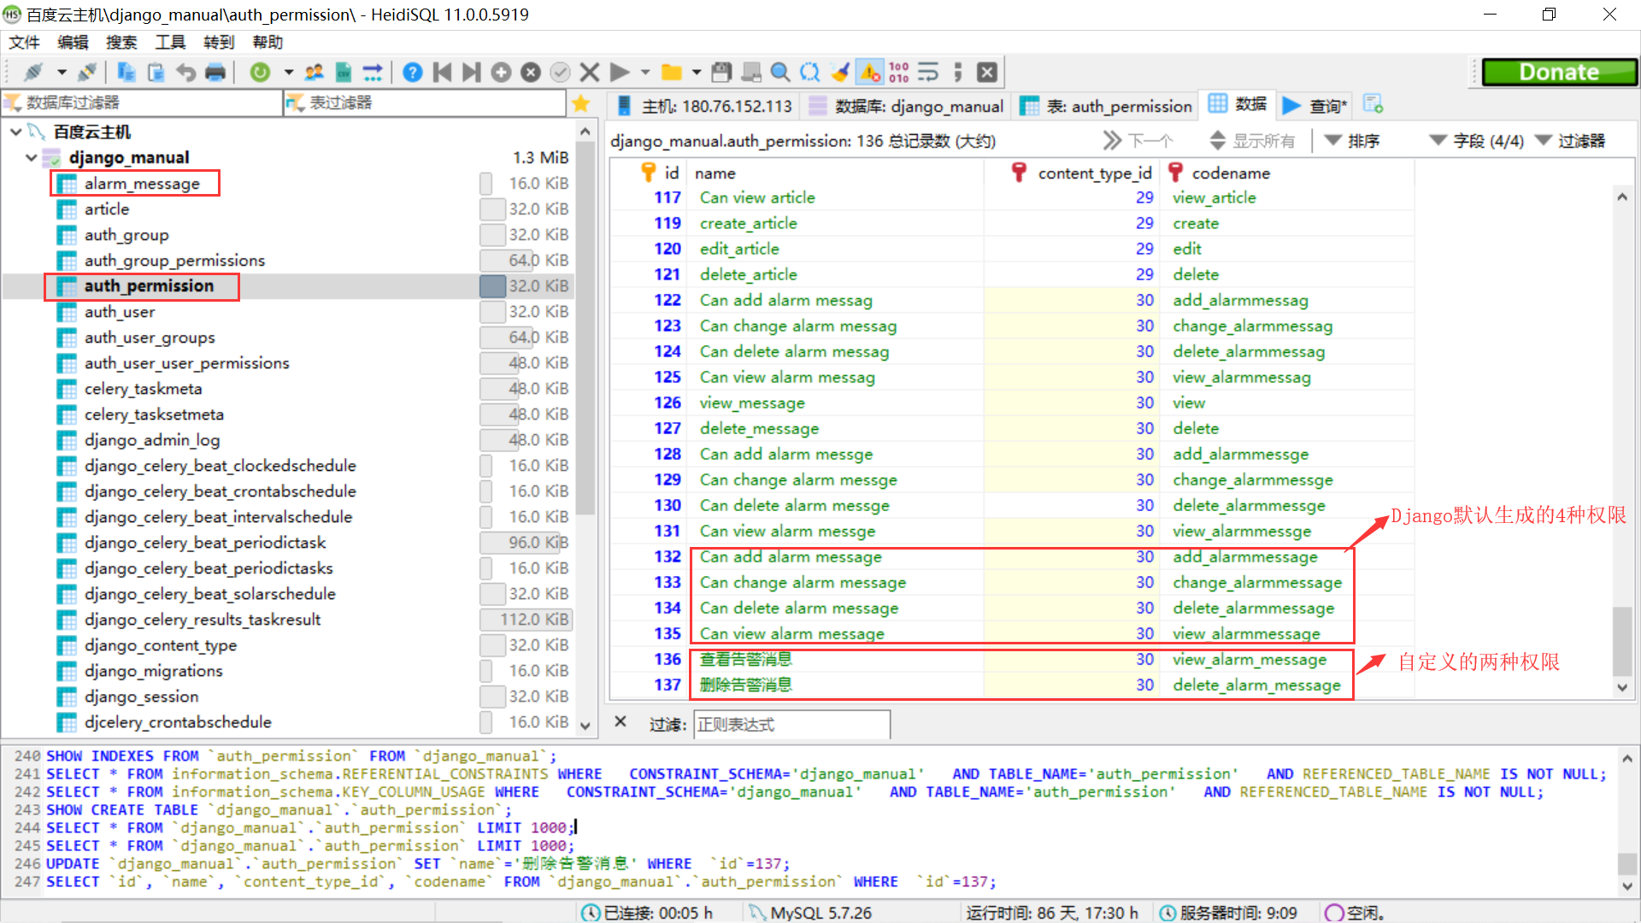This screenshot has height=923, width=1641.
Task: Click the post changes checkmark icon
Action: point(560,73)
